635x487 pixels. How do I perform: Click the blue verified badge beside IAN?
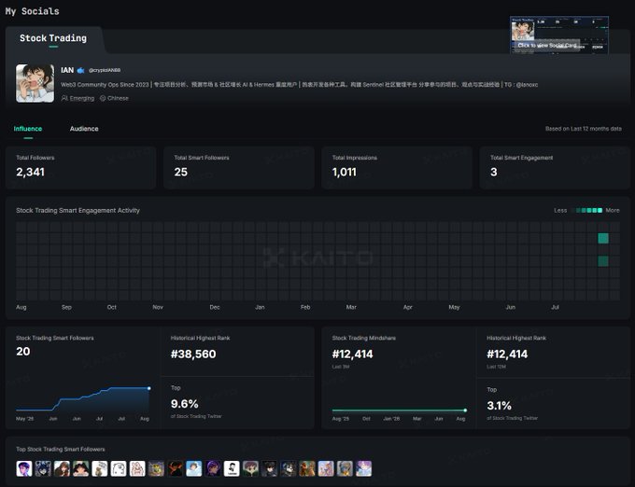tap(80, 70)
